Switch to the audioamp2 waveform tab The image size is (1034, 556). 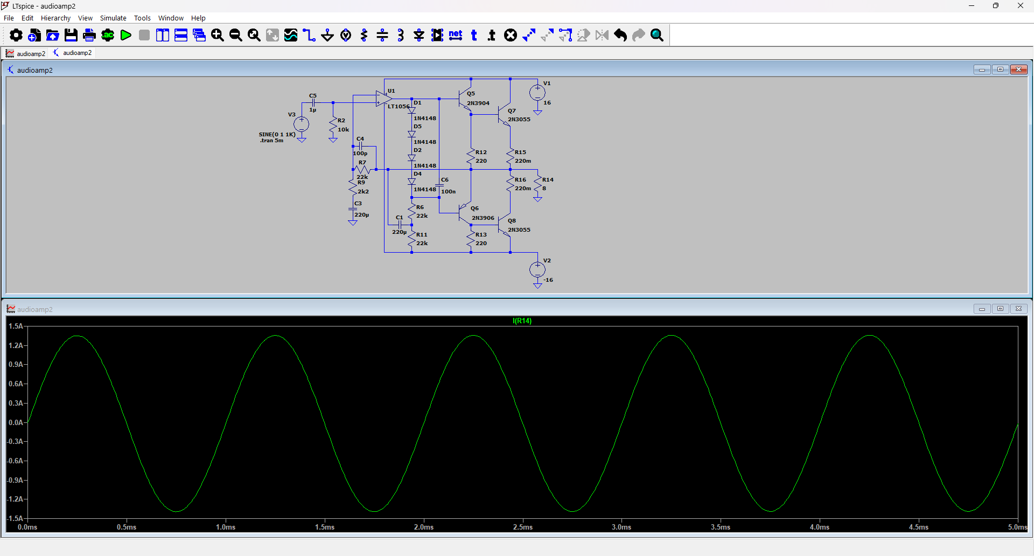(25, 53)
